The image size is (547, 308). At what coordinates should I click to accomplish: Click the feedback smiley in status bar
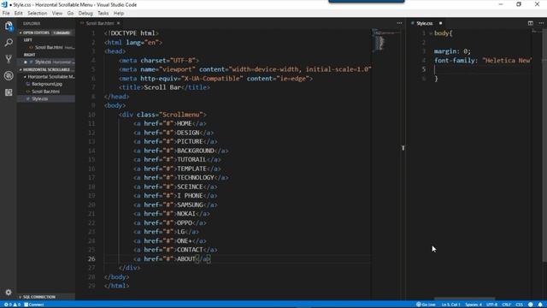point(530,305)
